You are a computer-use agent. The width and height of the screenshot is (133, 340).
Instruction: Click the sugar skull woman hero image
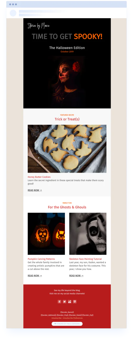tap(67, 82)
